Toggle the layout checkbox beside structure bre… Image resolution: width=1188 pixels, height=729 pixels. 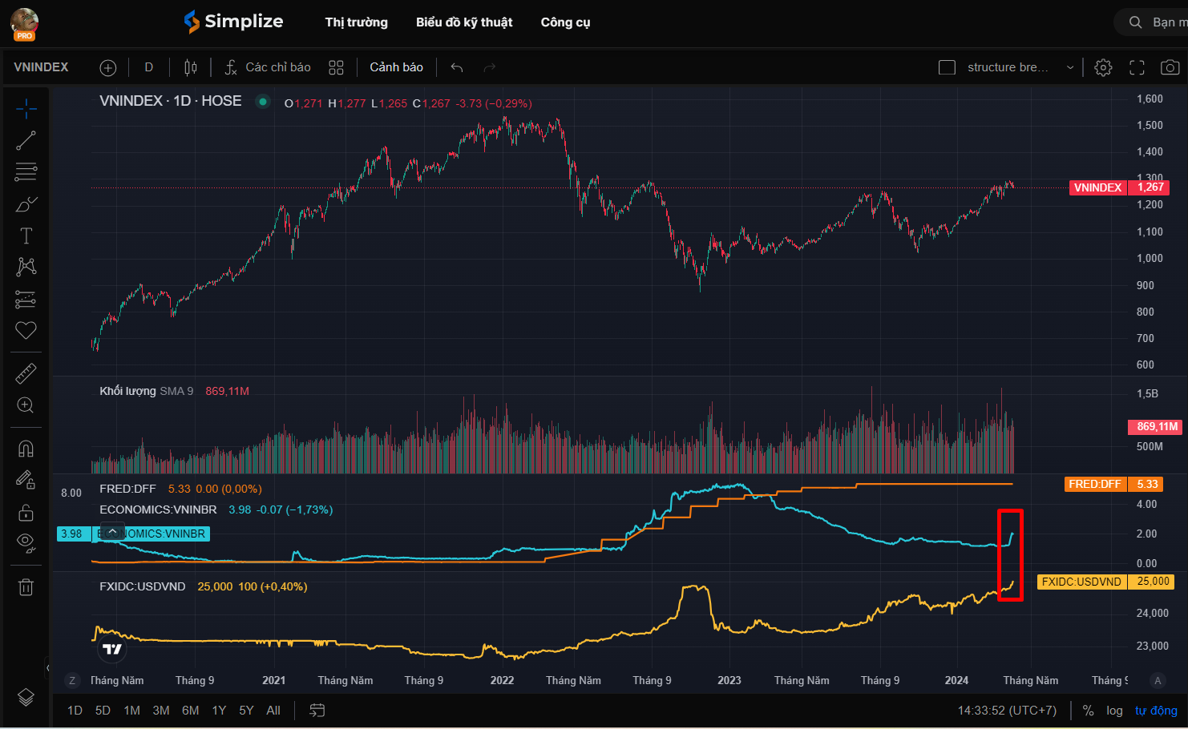947,67
